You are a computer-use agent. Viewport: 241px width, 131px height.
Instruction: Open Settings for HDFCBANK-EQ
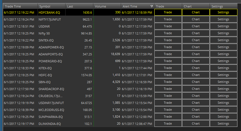[x=224, y=12]
